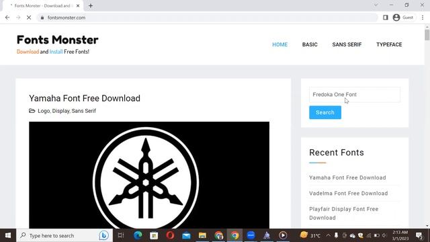Open the clock and calendar flyout
430x242 pixels.
(400, 235)
